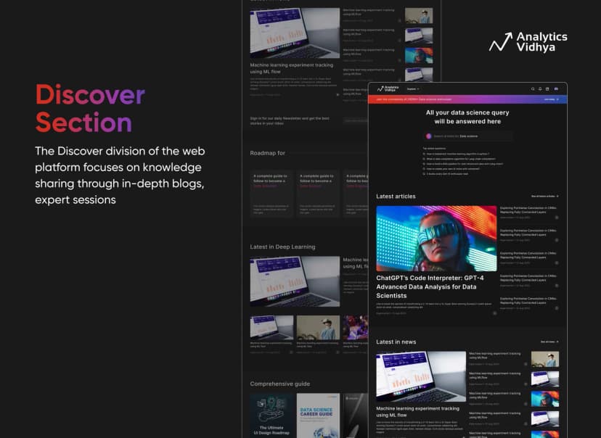
Task: Click the first top-asked question icon
Action: pyautogui.click(x=425, y=154)
